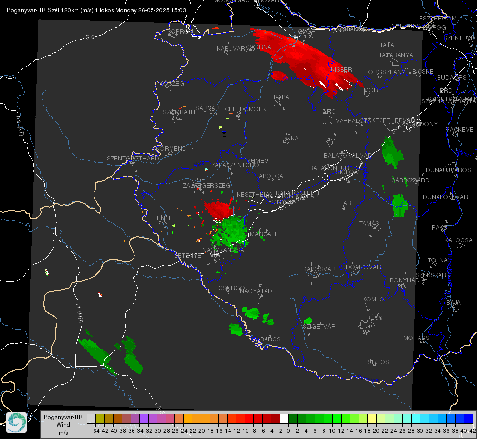
Task: Click the TAPOLCA label
Action: (x=269, y=176)
